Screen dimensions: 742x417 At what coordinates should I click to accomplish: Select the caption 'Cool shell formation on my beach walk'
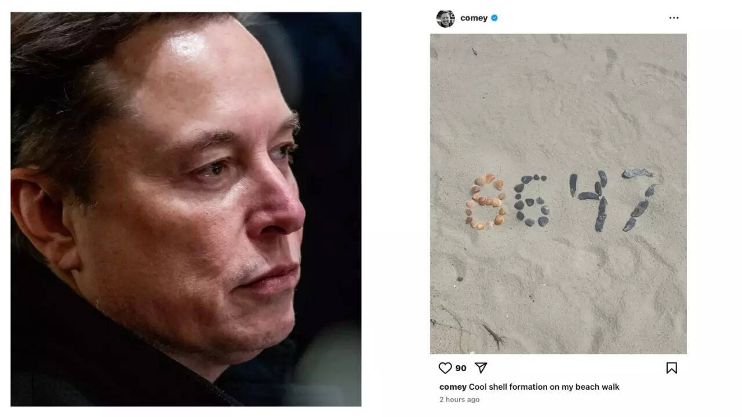coord(544,387)
